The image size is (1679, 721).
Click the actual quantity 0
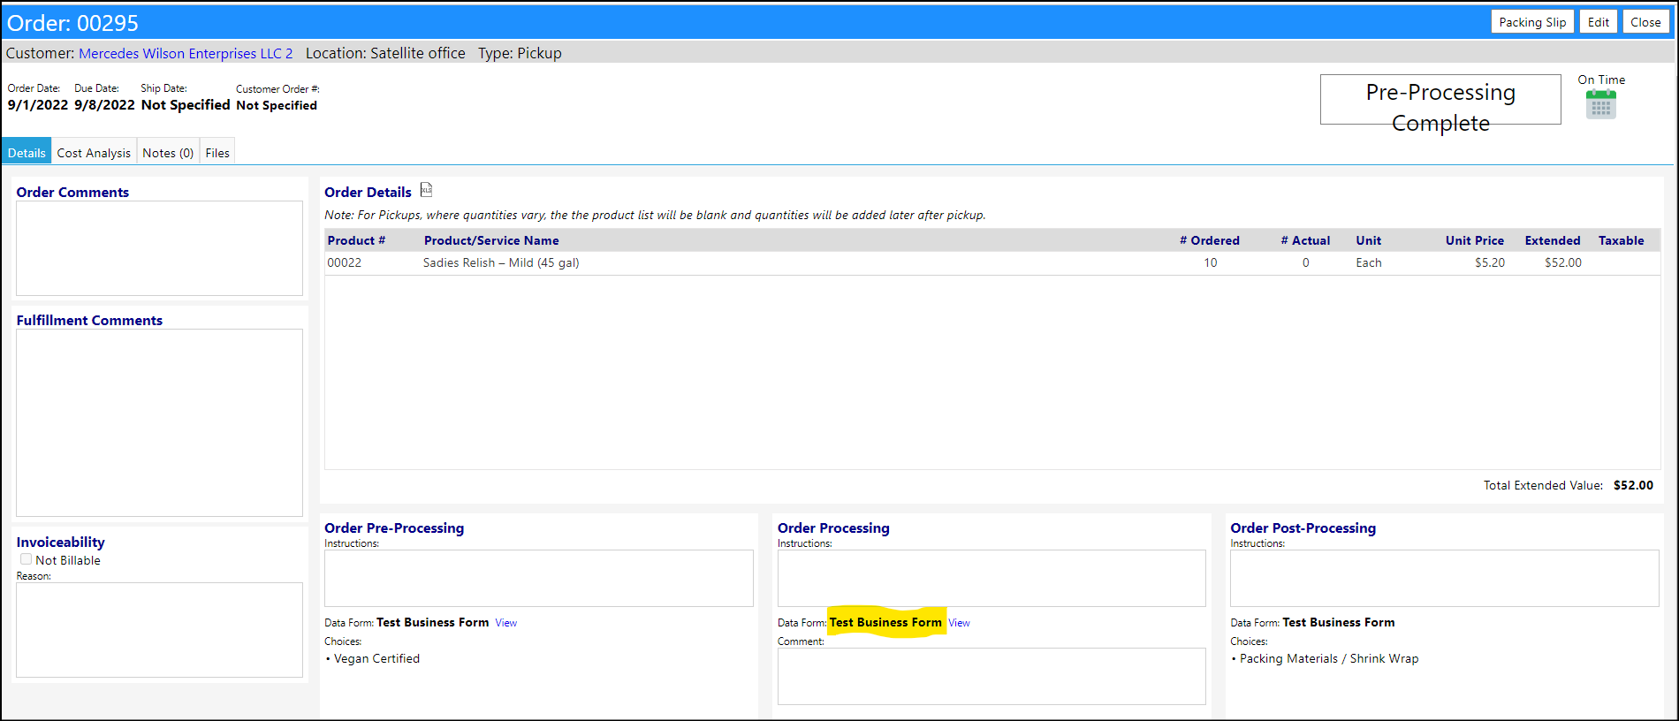click(1305, 262)
